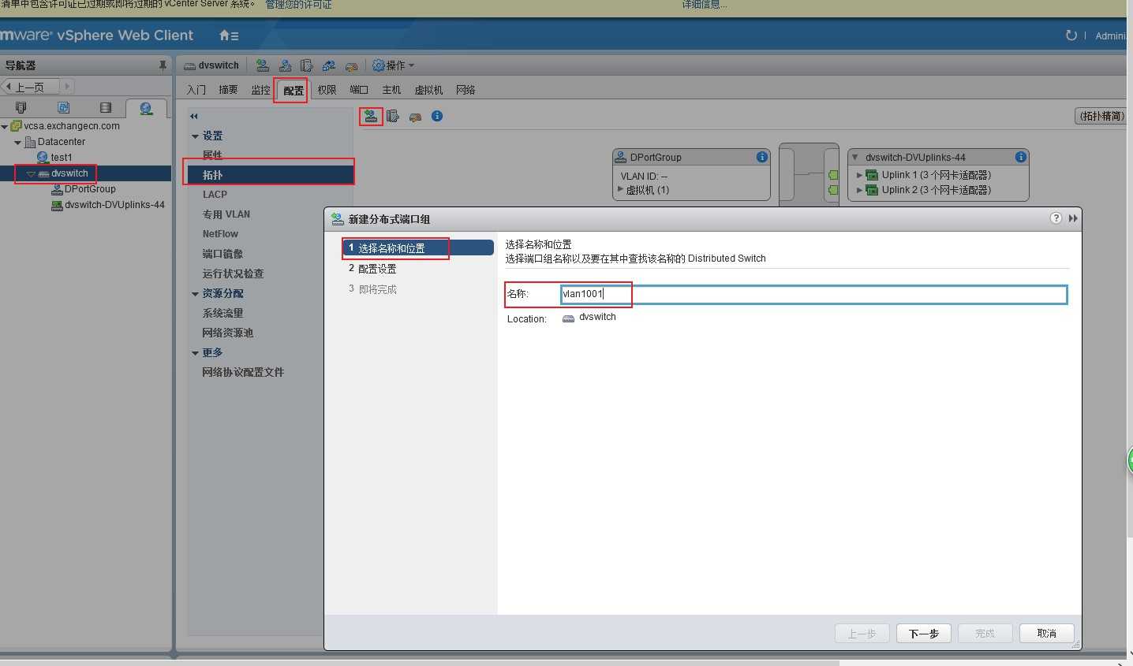Open the 主机 tab
The width and height of the screenshot is (1133, 666).
pyautogui.click(x=391, y=90)
